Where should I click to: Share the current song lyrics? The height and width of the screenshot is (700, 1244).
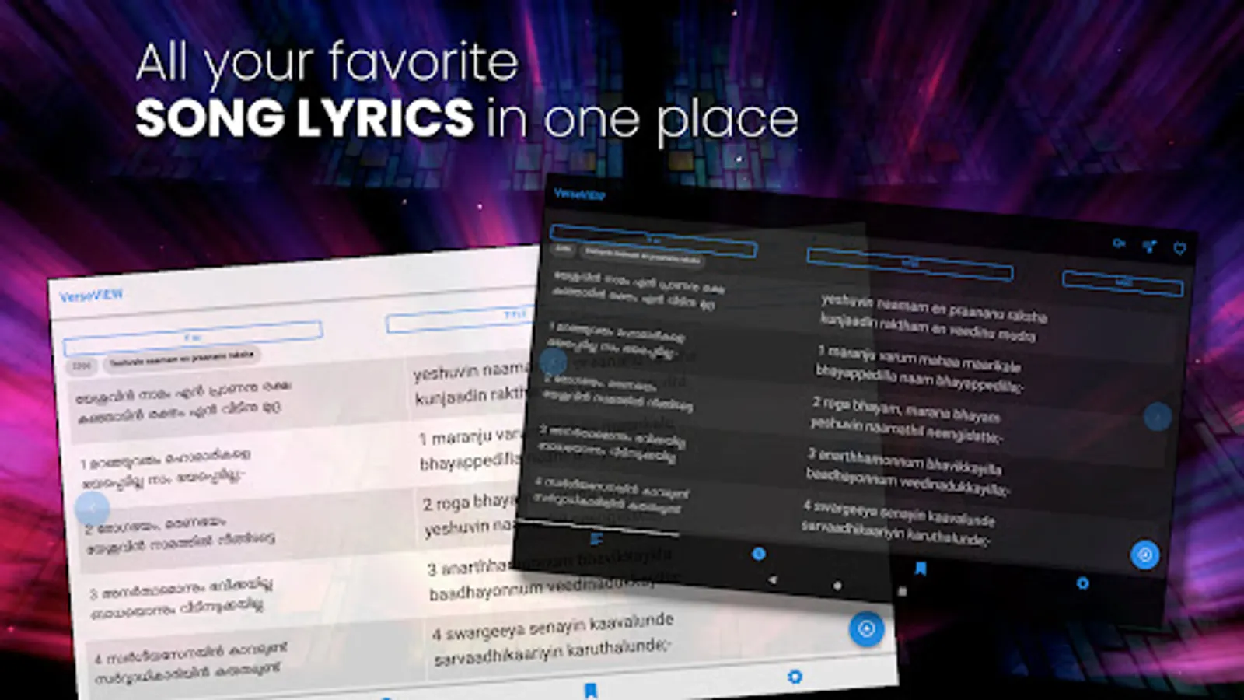pos(1149,247)
